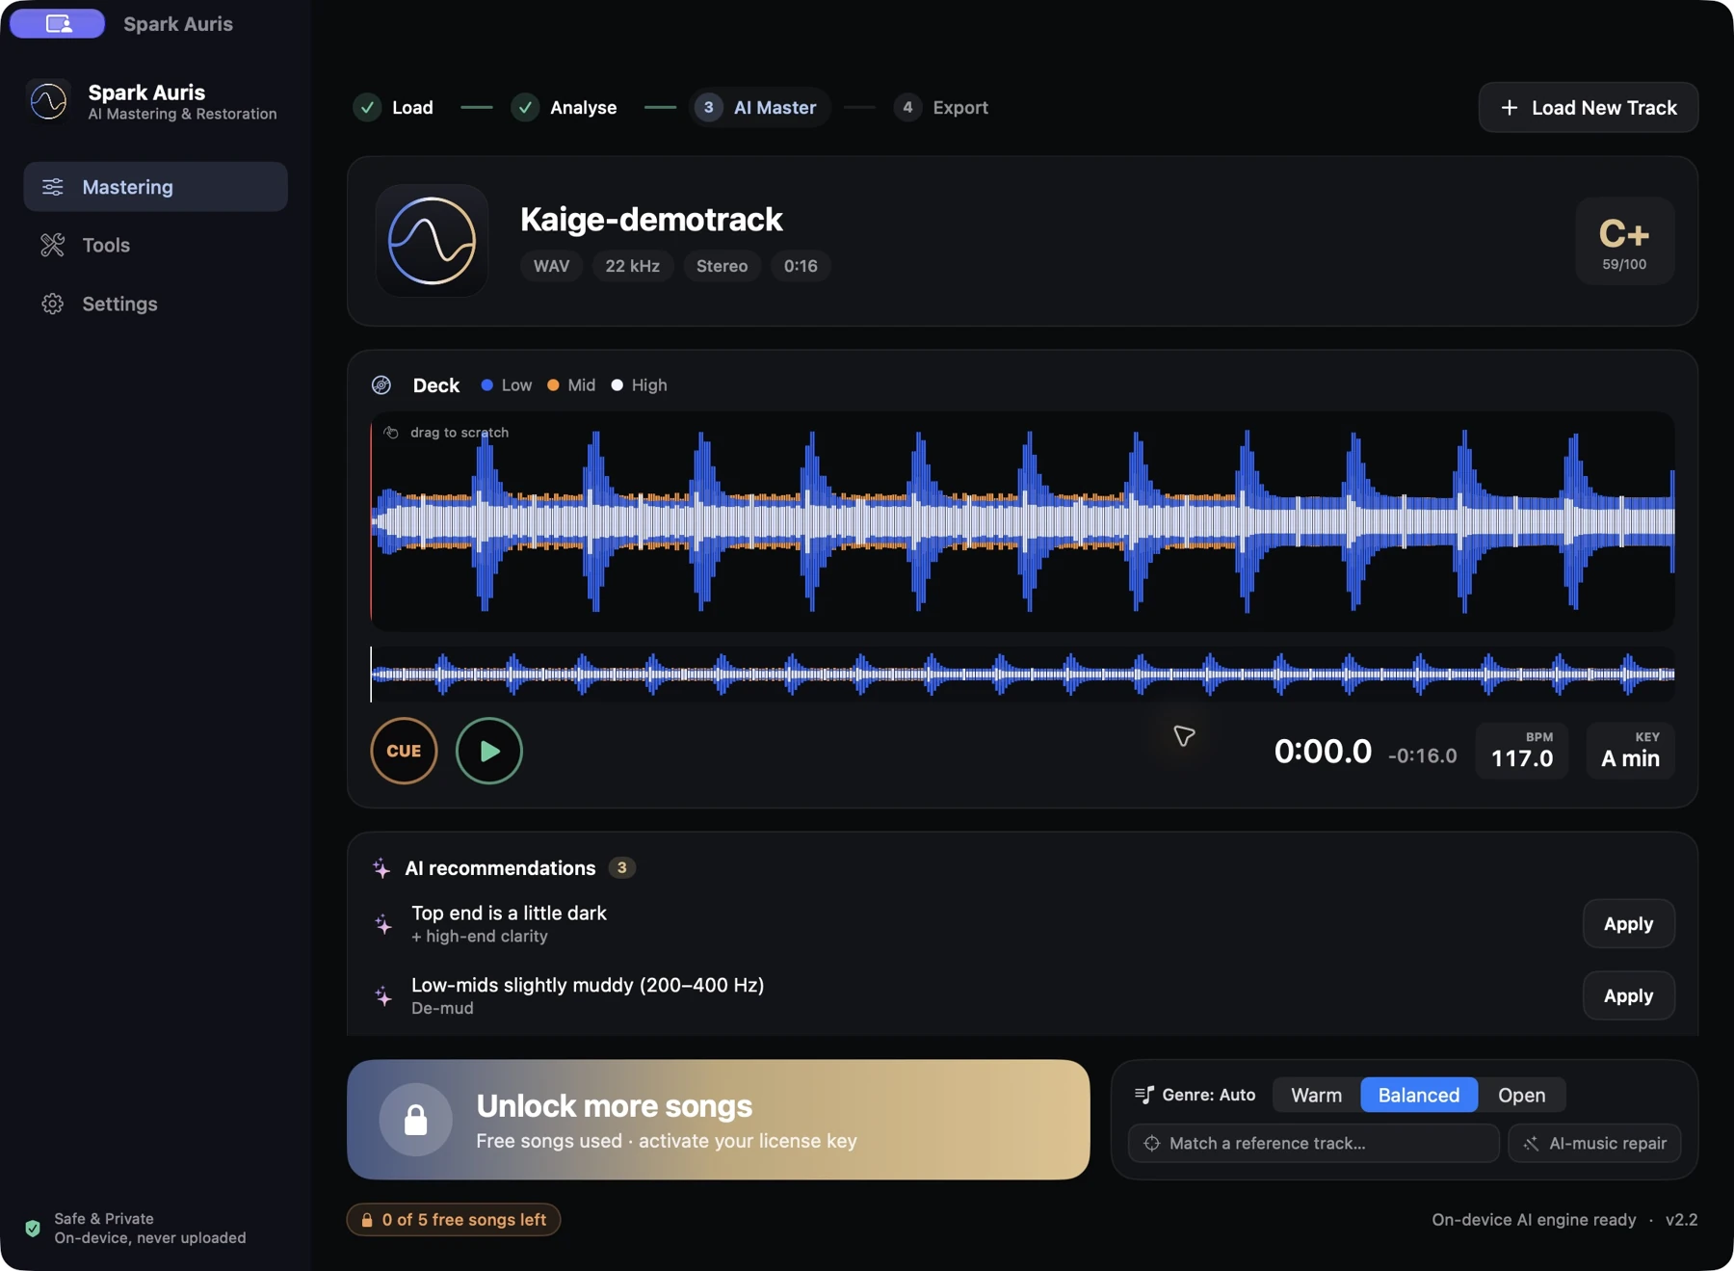Apply the high-end clarity recommendation
This screenshot has width=1734, height=1271.
(x=1628, y=924)
